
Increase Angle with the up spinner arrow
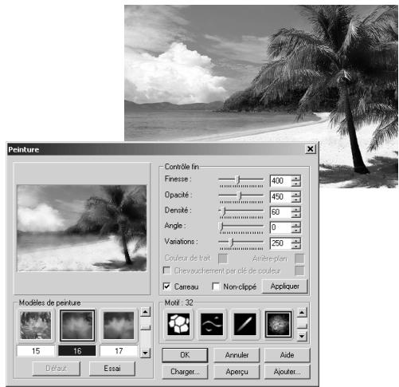pyautogui.click(x=296, y=224)
